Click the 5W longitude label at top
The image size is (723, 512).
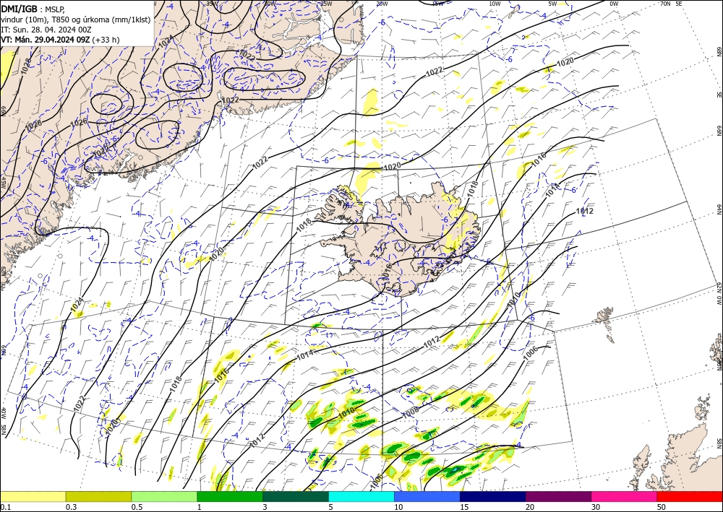(552, 4)
